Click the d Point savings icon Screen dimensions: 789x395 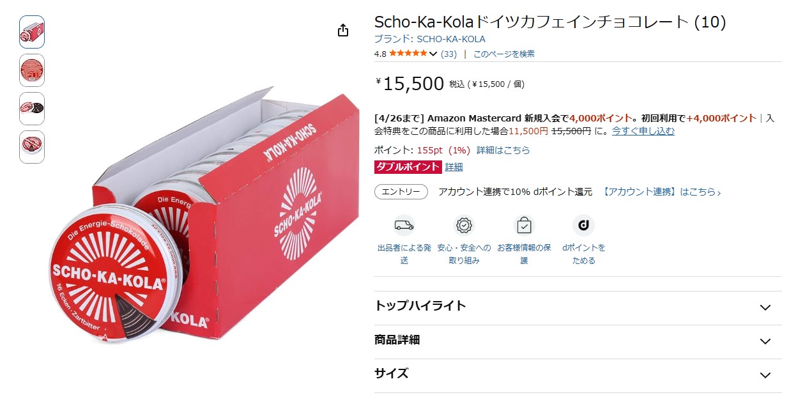click(x=583, y=225)
